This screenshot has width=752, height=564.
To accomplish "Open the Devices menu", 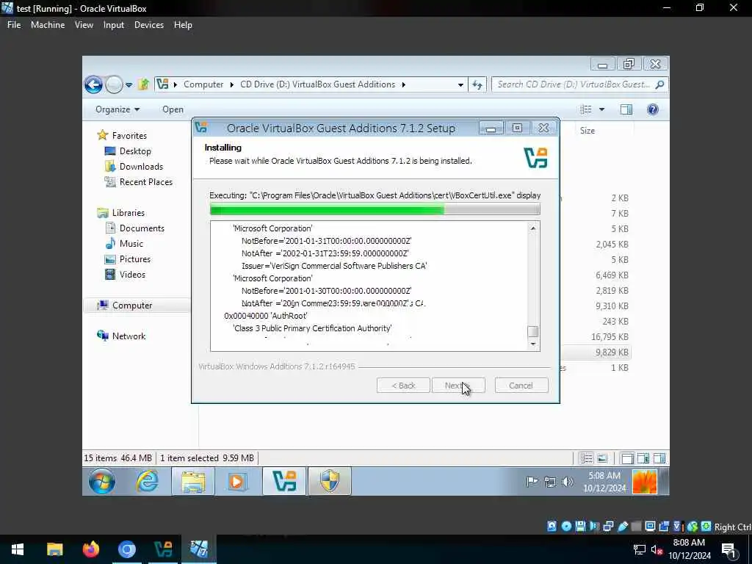I will pyautogui.click(x=148, y=25).
